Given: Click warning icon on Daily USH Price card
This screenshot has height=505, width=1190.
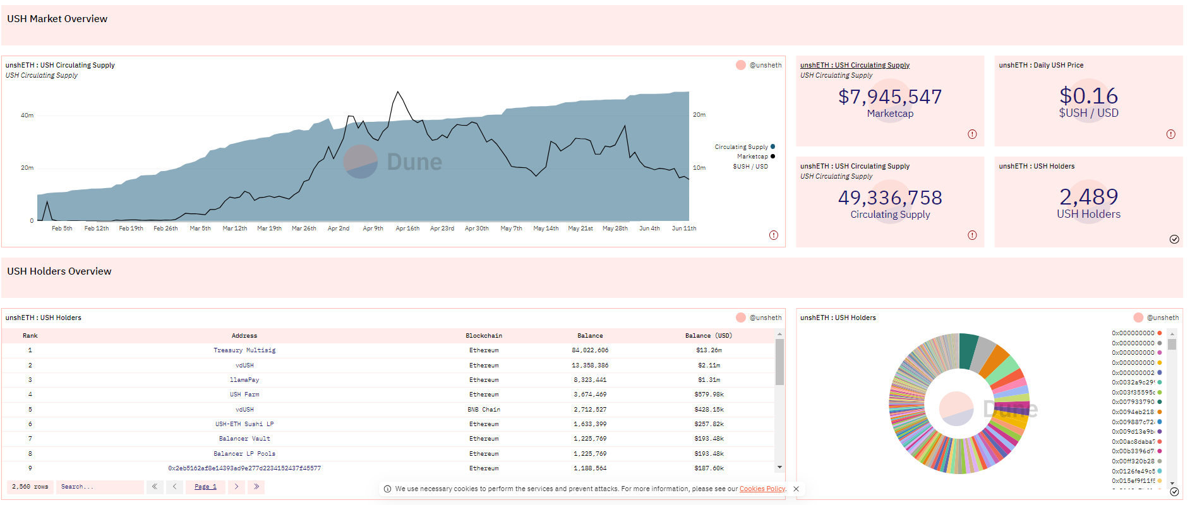Looking at the screenshot, I should (1170, 134).
